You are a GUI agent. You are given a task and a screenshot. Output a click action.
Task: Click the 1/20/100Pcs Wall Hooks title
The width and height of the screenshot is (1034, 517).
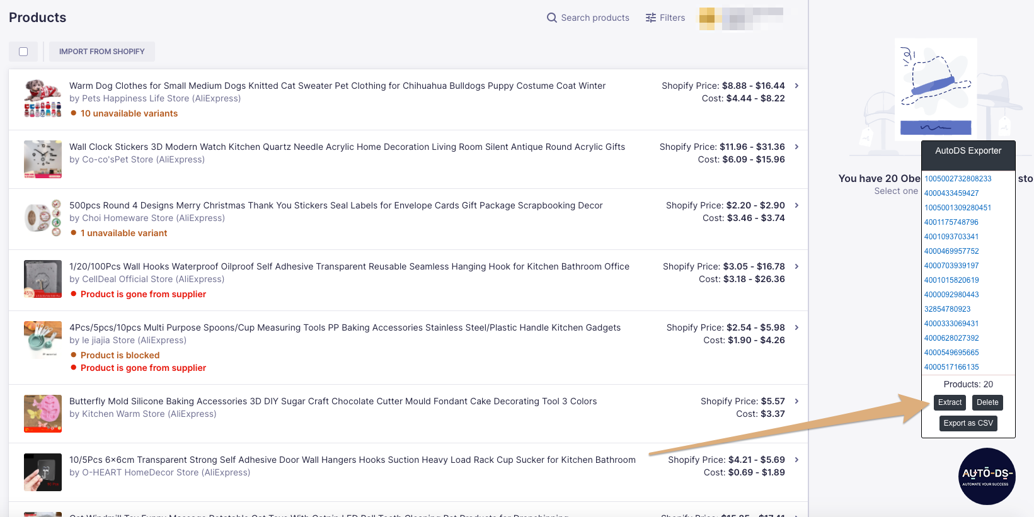[x=349, y=266]
